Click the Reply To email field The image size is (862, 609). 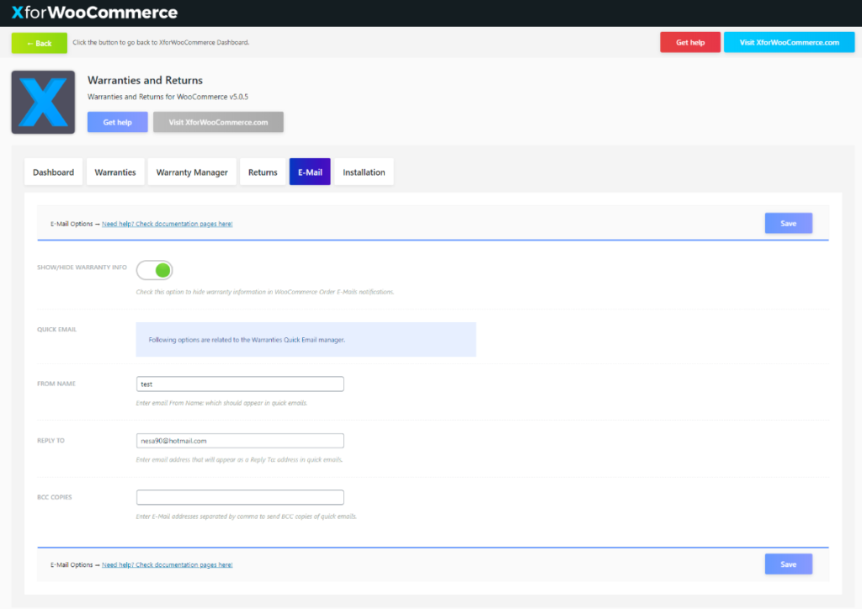click(240, 441)
